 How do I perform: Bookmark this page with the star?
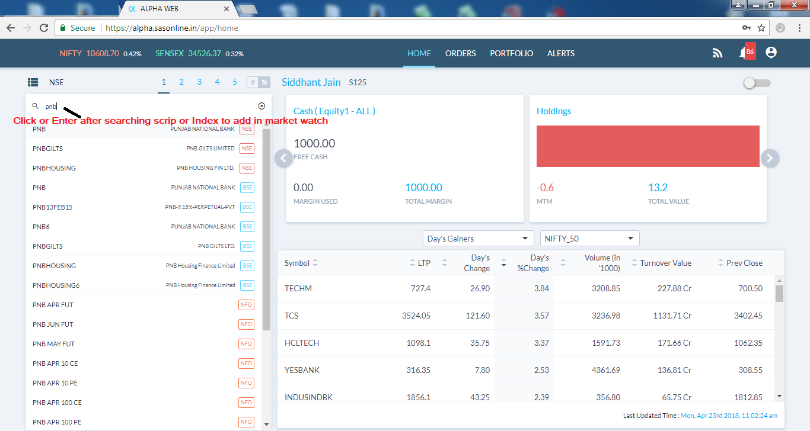point(761,28)
